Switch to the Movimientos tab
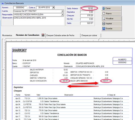 (x=7, y=35)
